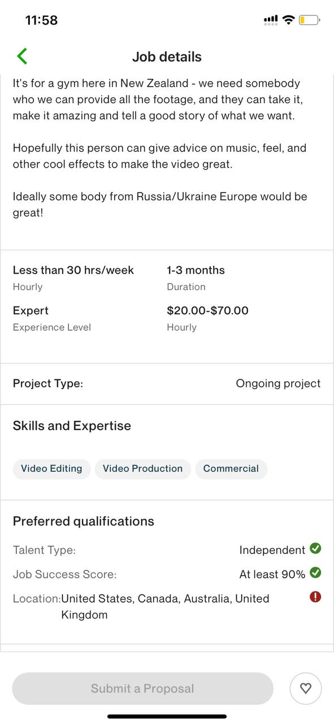
Task: Tap the Submit a Proposal button
Action: 142,689
